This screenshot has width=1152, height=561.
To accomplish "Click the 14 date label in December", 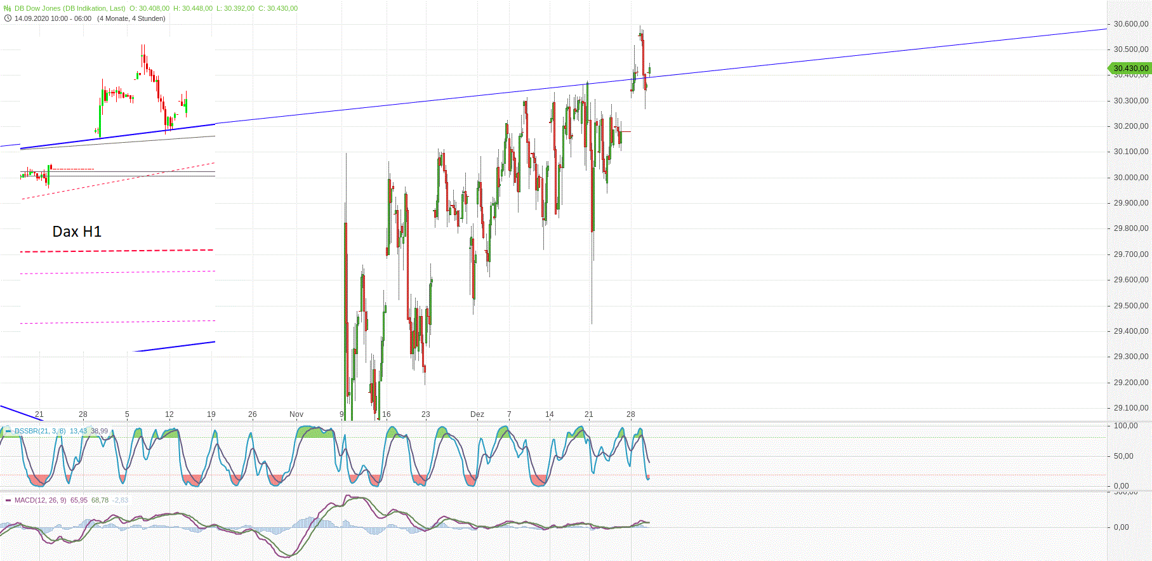I will 550,414.
